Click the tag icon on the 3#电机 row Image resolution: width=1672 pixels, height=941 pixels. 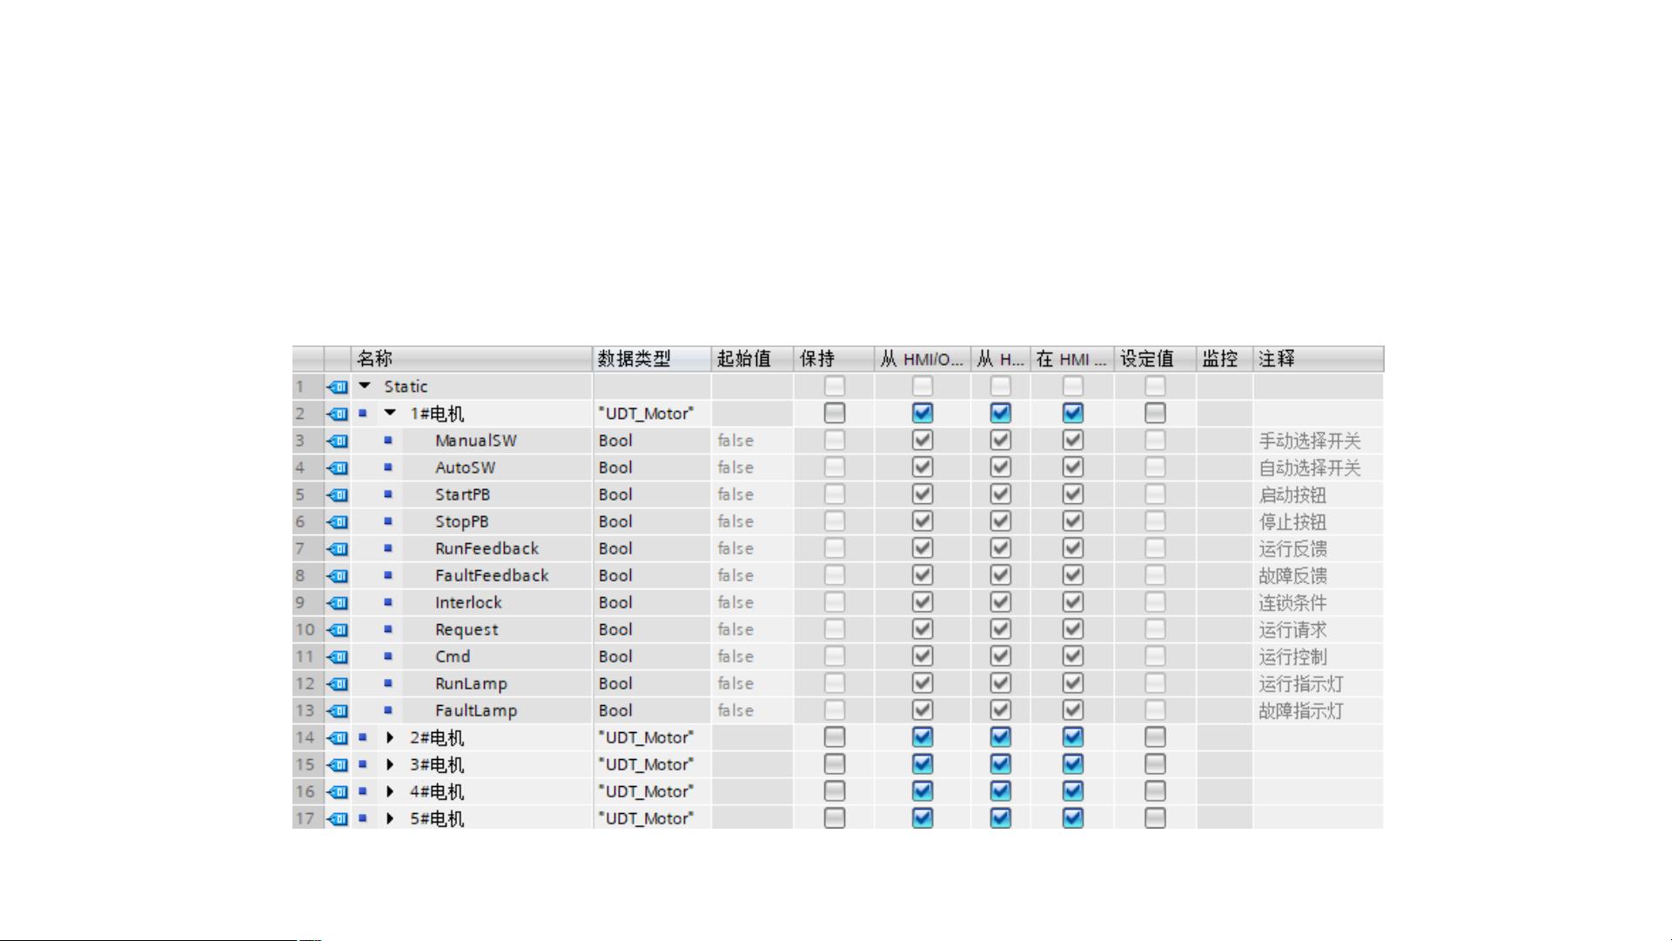[338, 764]
